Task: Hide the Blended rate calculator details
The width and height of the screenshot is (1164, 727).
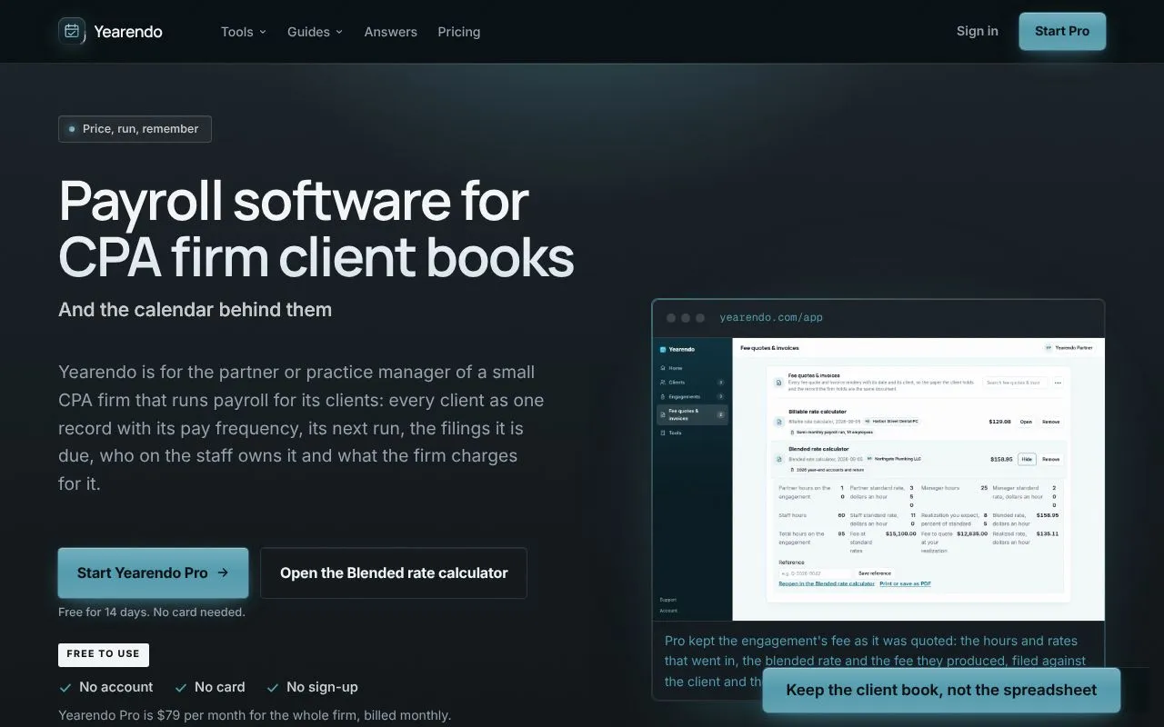Action: (x=1027, y=459)
